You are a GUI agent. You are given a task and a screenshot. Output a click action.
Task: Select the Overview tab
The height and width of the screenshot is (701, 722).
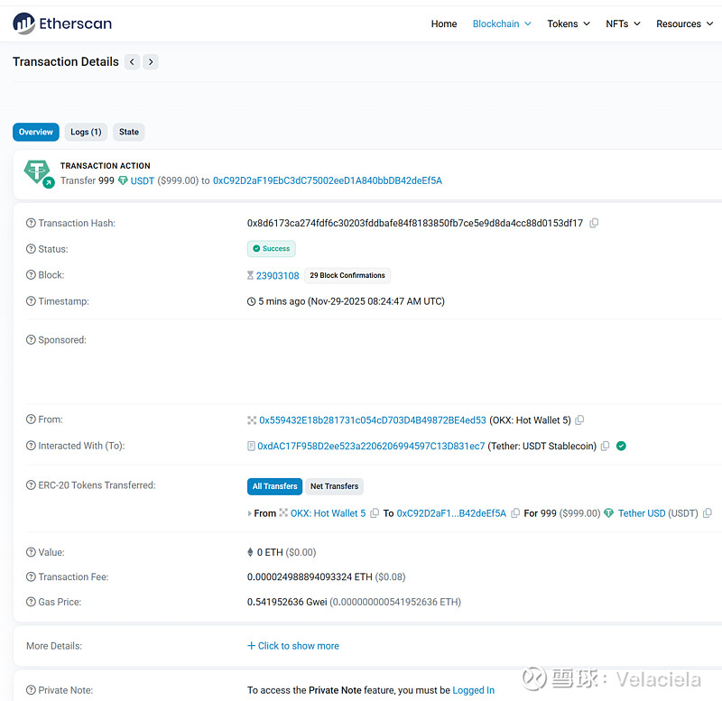[x=36, y=132]
